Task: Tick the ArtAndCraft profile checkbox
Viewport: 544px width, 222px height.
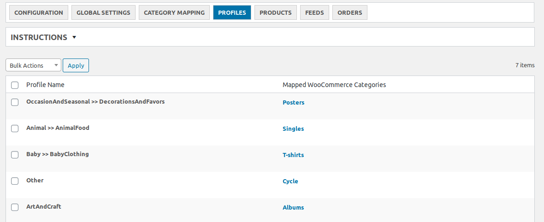Action: (x=15, y=207)
